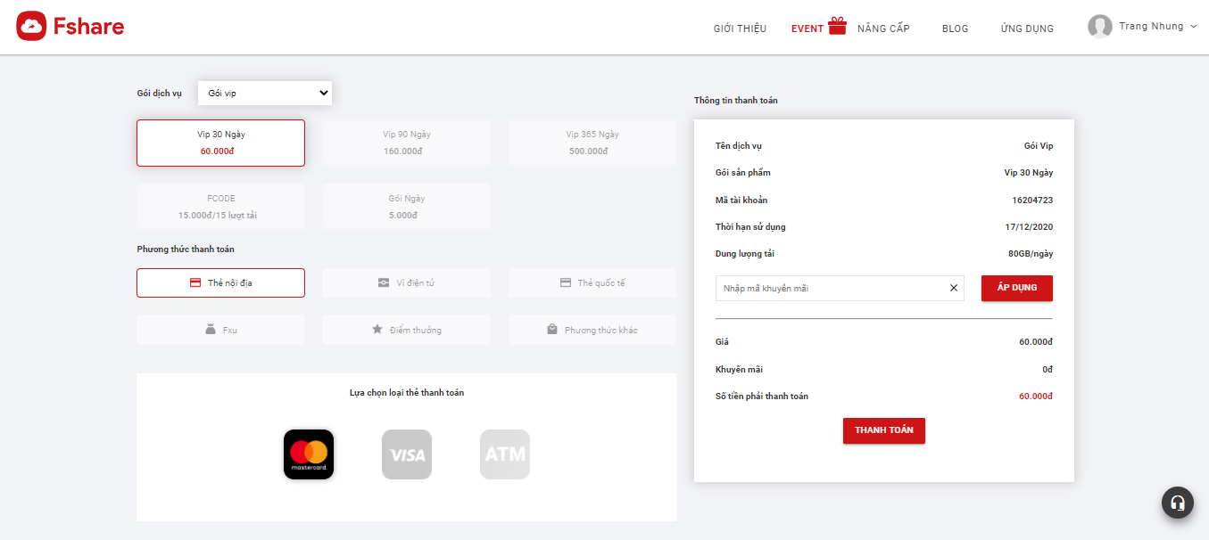The height and width of the screenshot is (540, 1209).
Task: Click the 80GB/ngày download quota value
Action: (x=1031, y=254)
